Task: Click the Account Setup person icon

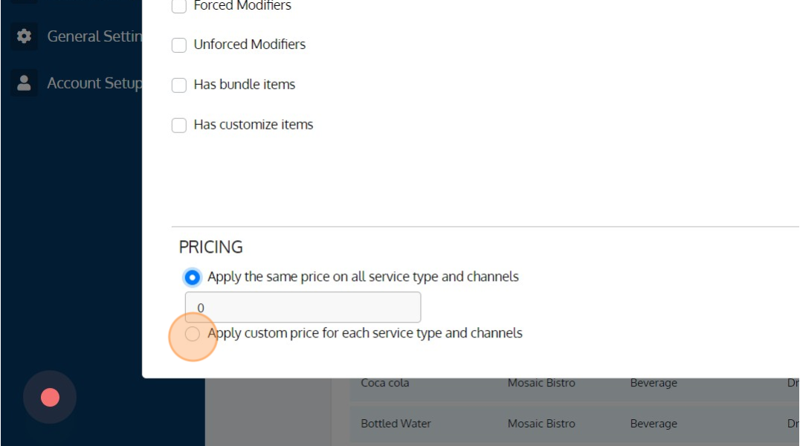Action: [24, 83]
